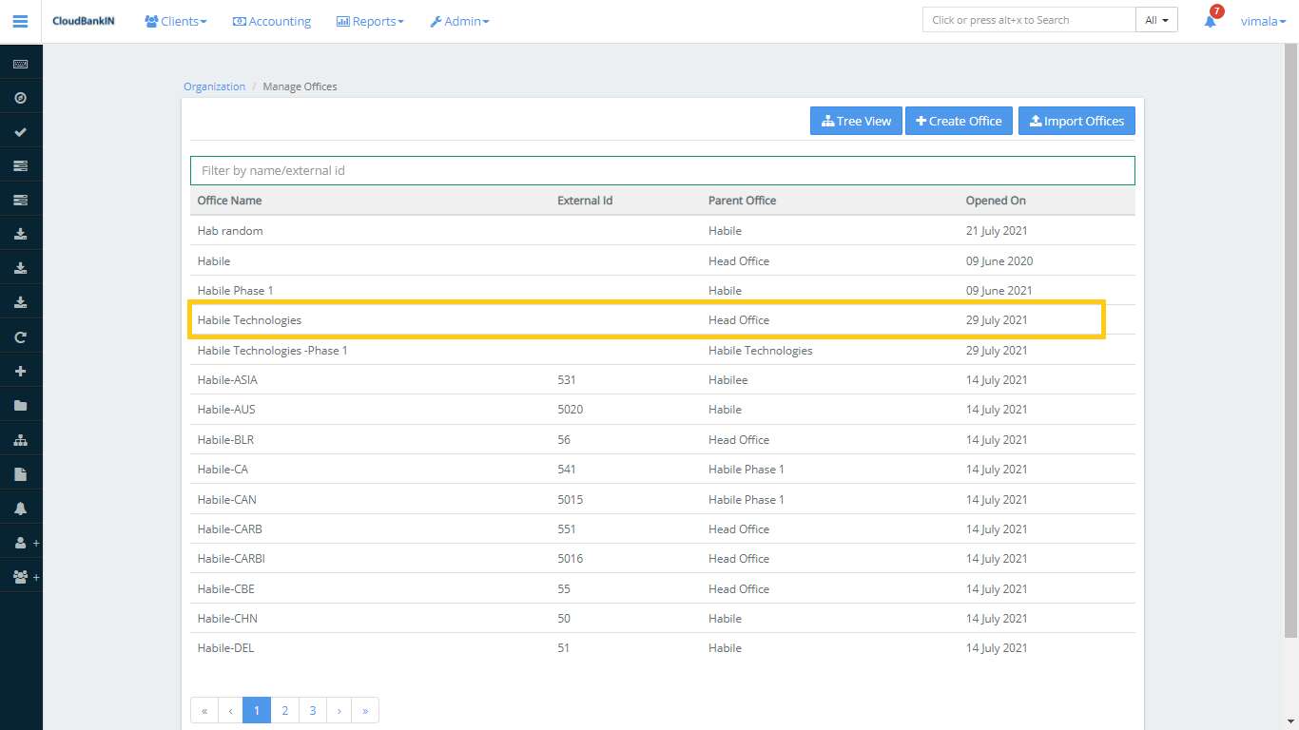
Task: Open the notifications bell with the 7 badge
Action: [x=1211, y=21]
